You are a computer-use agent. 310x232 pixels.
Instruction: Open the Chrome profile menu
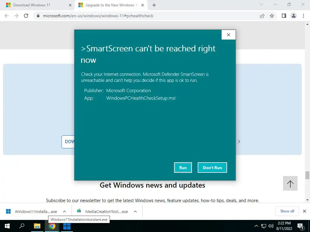click(294, 16)
